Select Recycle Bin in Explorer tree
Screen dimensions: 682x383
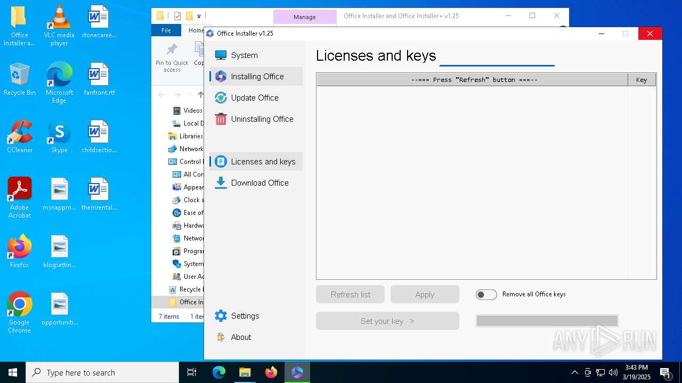click(185, 289)
